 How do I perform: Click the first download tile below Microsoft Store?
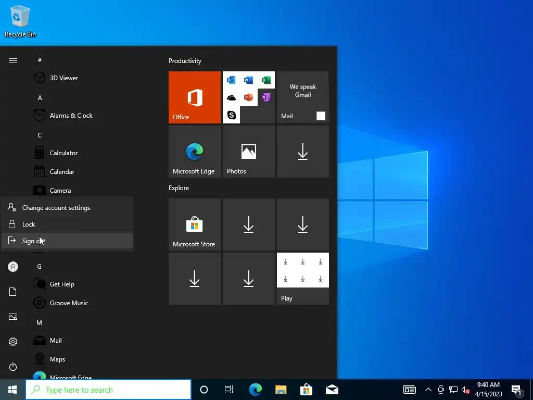pos(195,279)
